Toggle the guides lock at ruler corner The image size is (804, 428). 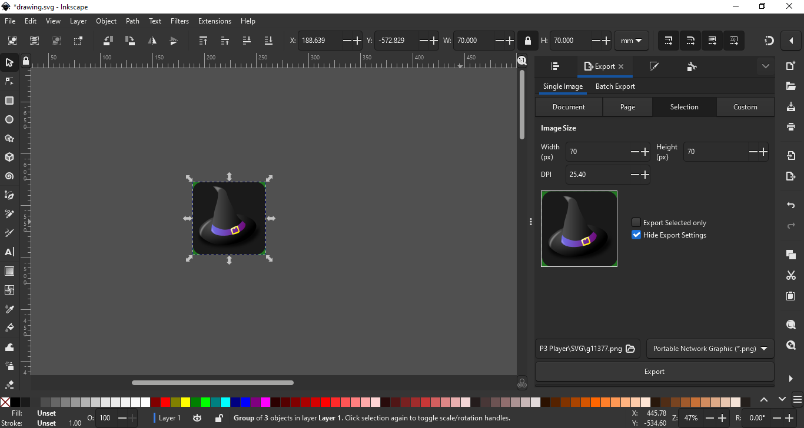(25, 61)
